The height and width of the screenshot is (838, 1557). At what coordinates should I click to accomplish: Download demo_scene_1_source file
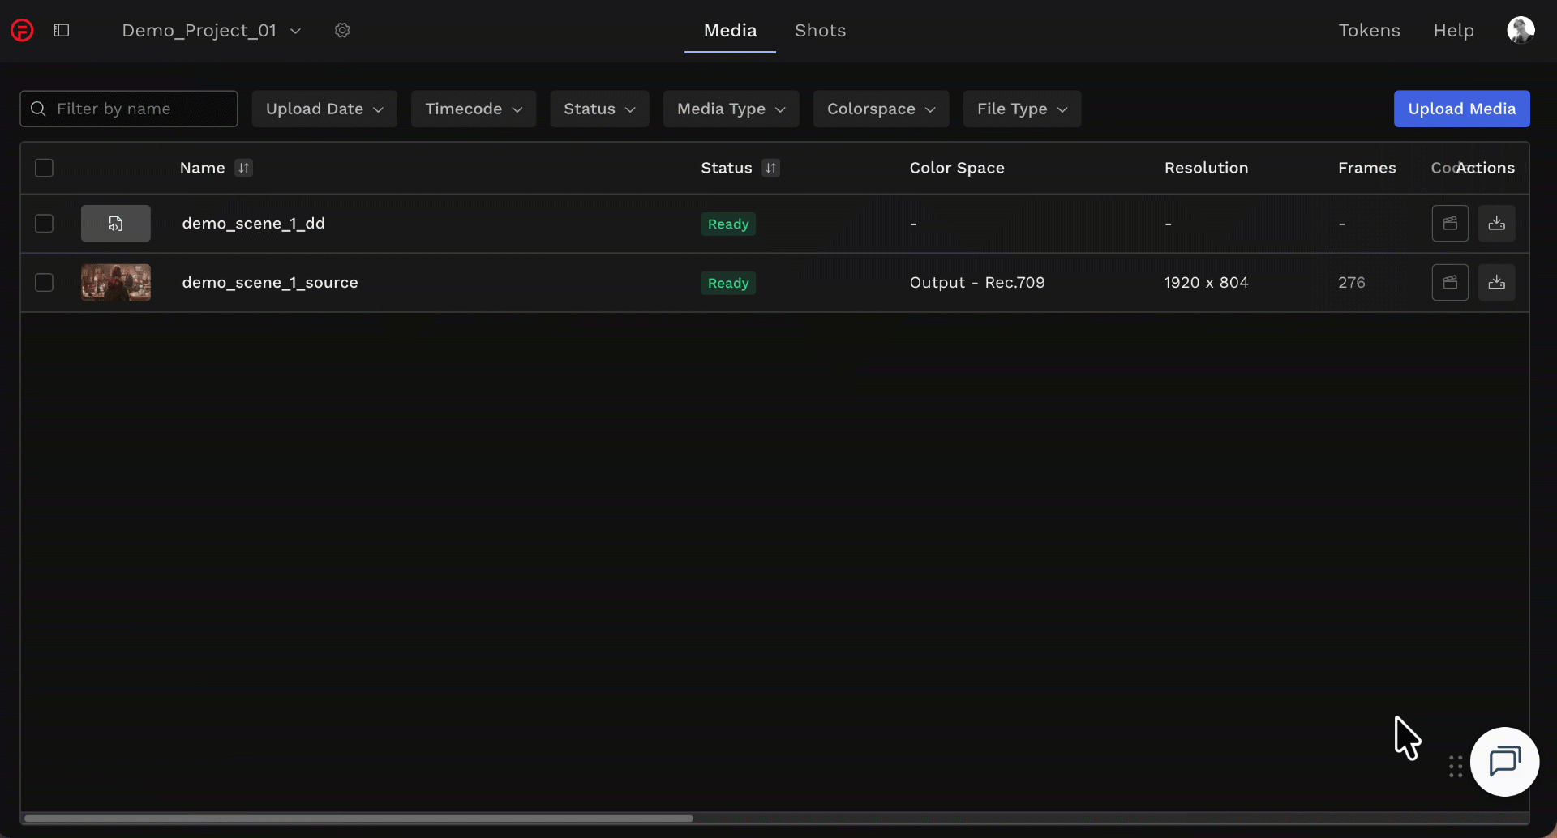coord(1496,283)
